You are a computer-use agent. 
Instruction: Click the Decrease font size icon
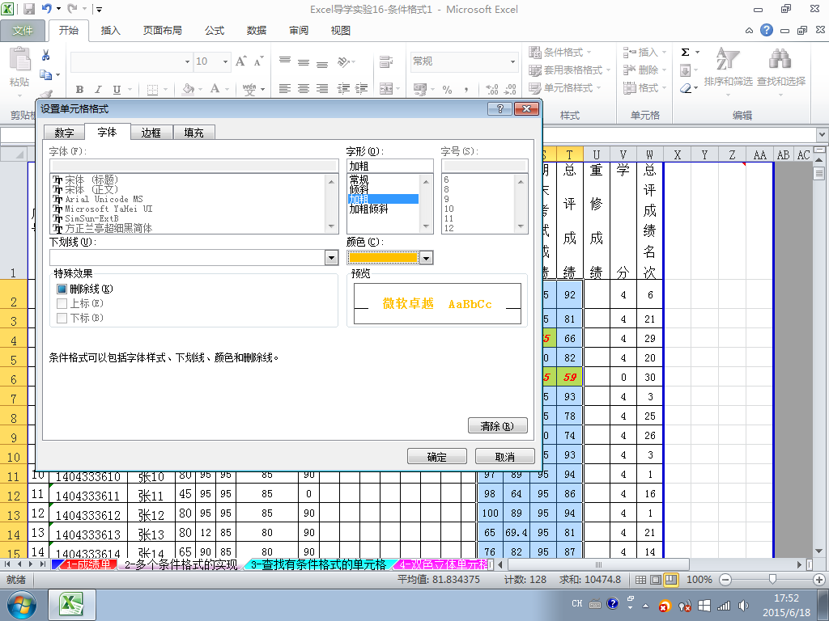coord(258,61)
